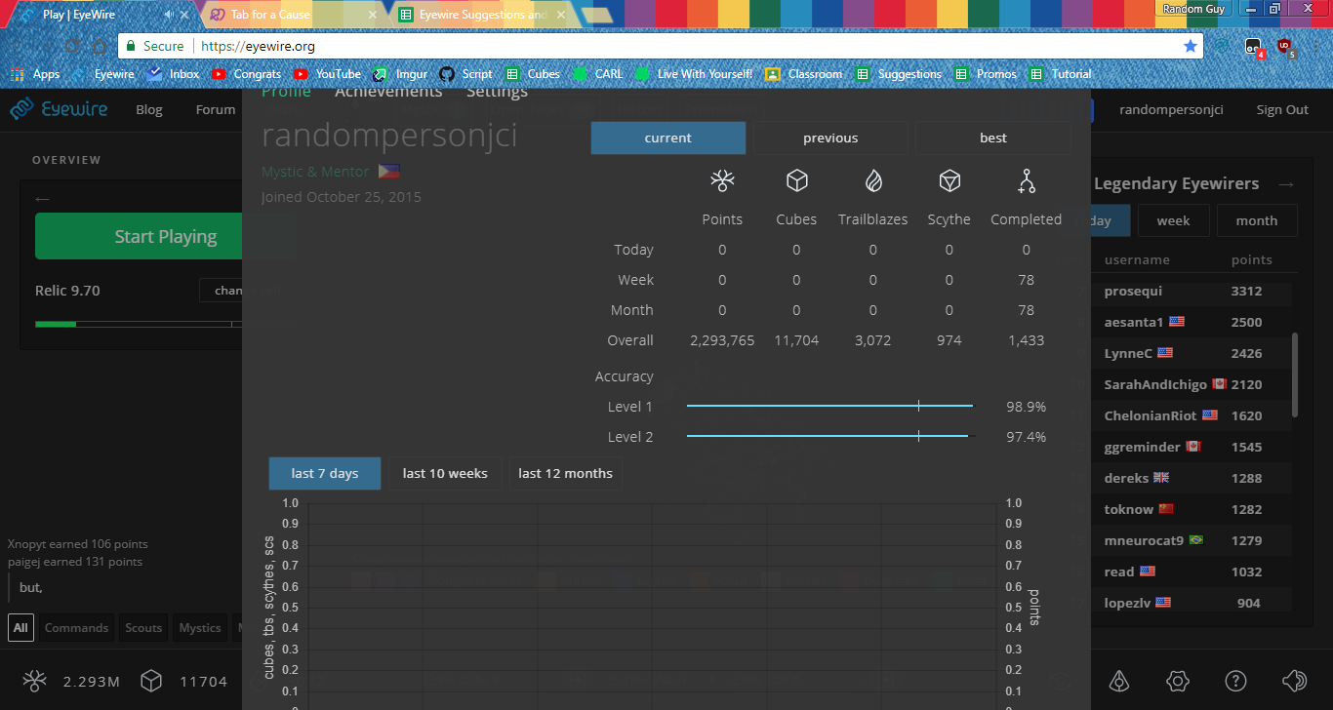This screenshot has width=1333, height=710.
Task: Click the Trailblazes flame icon in profile stats
Action: tap(872, 180)
